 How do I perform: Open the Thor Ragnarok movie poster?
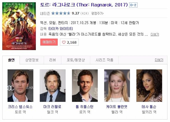(19, 26)
